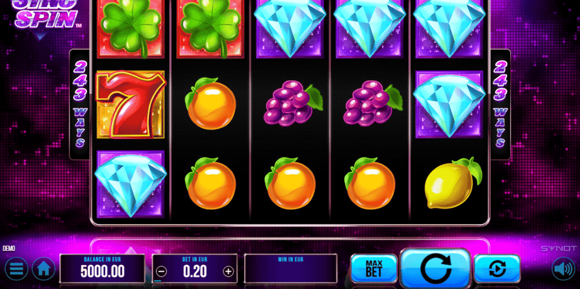Viewport: 580px width, 289px height.
Task: Tap the clover symbol on first reel
Action: [x=131, y=28]
